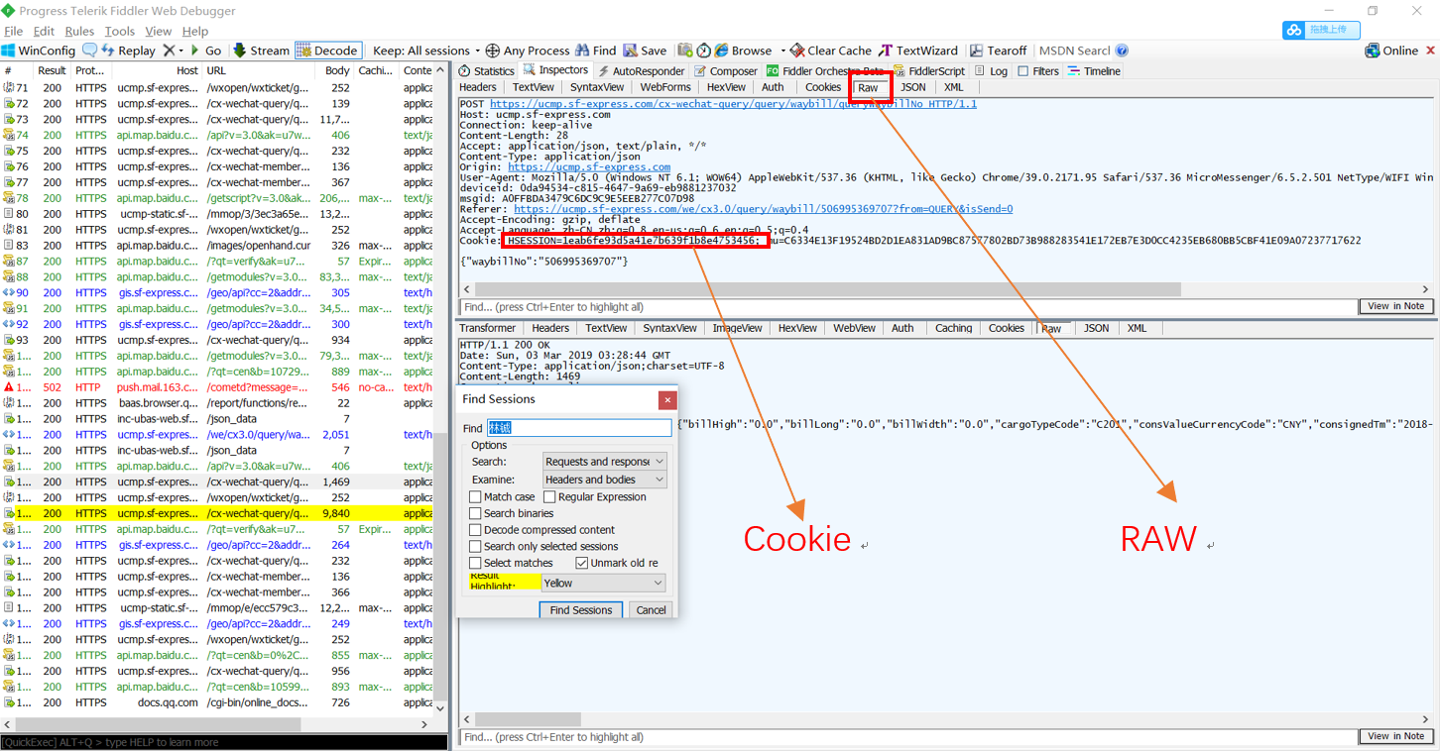Switch to the Statistics tab
The width and height of the screenshot is (1440, 751).
point(486,71)
